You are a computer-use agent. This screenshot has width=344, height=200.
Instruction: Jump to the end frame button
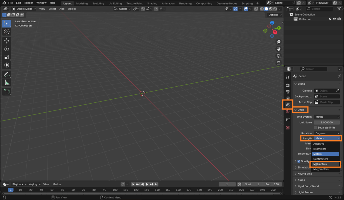(156, 184)
